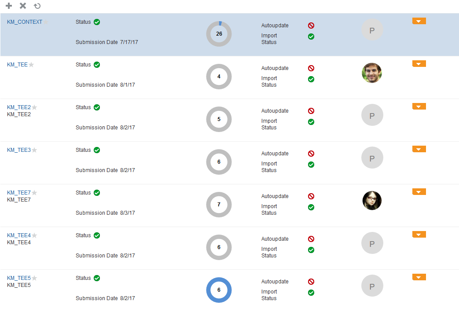Click the green status check for KM_TEE
The image size is (459, 312).
click(97, 65)
